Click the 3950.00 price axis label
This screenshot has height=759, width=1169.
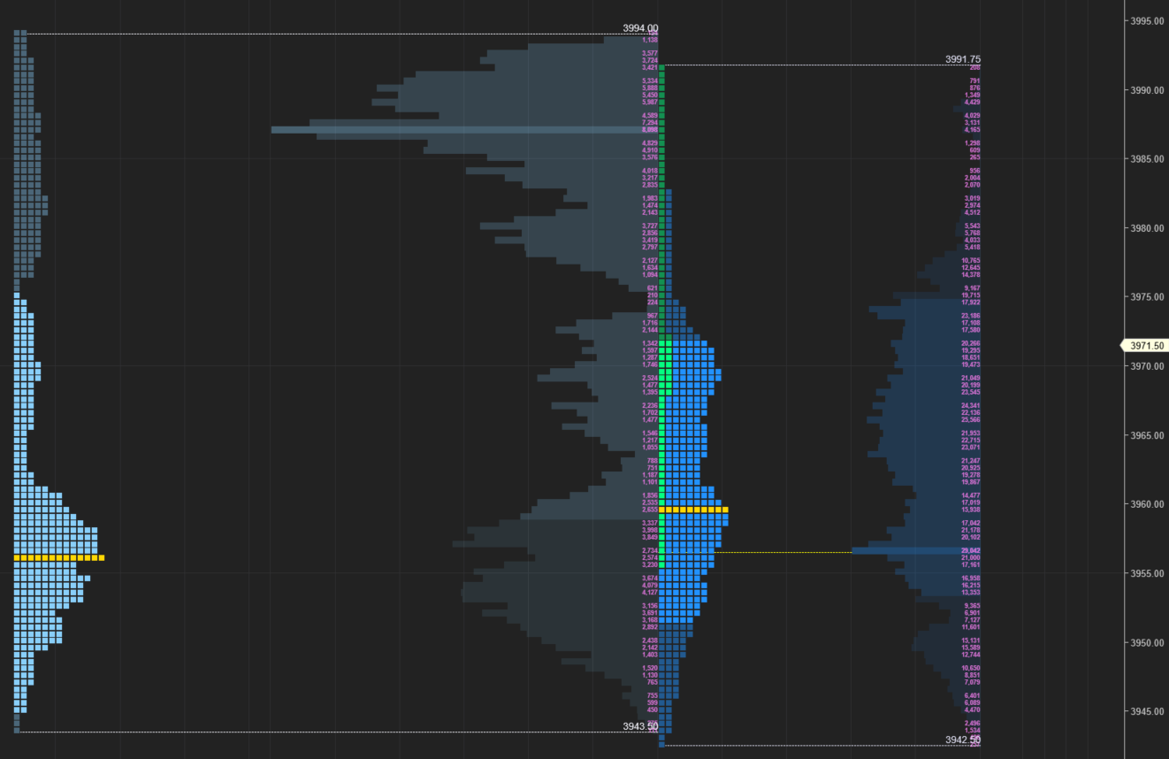pos(1149,642)
